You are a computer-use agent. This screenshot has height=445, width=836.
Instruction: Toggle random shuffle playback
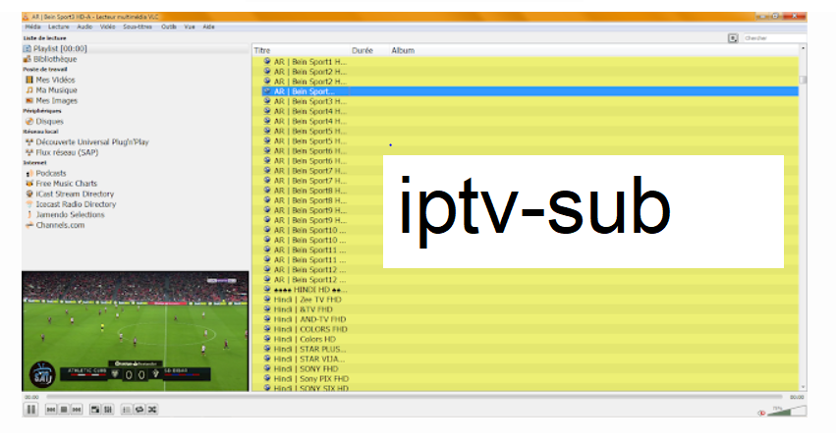(152, 410)
